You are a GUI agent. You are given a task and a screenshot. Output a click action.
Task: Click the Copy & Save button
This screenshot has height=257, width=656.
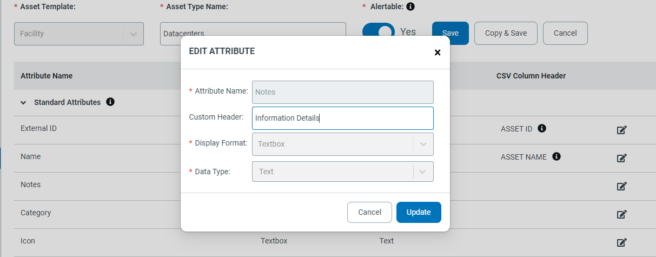click(x=506, y=33)
